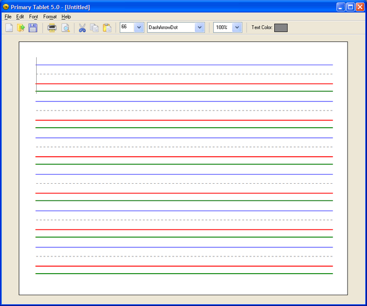Open the Font menu
The width and height of the screenshot is (367, 306).
point(33,17)
